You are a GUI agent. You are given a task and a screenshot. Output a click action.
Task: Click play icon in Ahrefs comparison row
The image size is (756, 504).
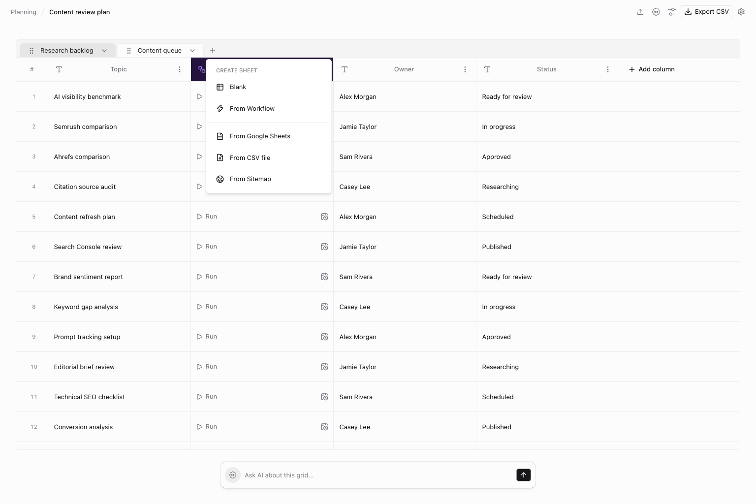click(x=199, y=157)
